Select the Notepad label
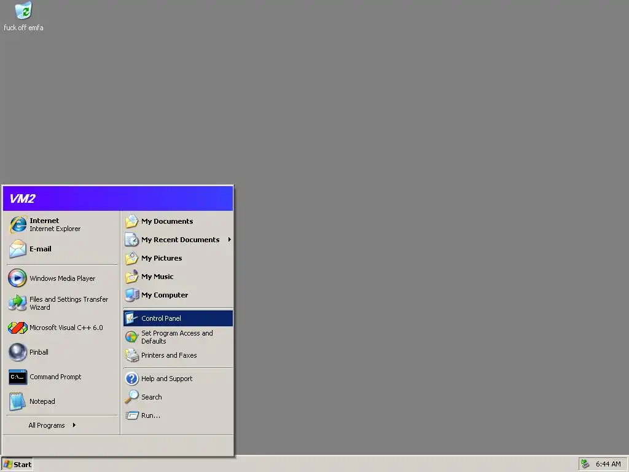This screenshot has height=472, width=629. [42, 401]
